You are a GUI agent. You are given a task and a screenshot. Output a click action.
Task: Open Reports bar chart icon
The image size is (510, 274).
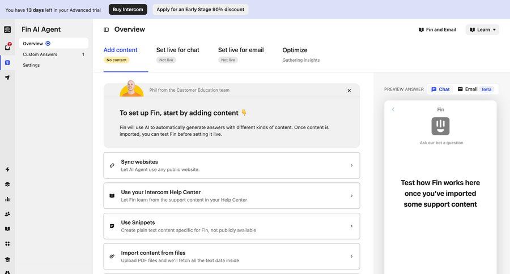(7, 199)
